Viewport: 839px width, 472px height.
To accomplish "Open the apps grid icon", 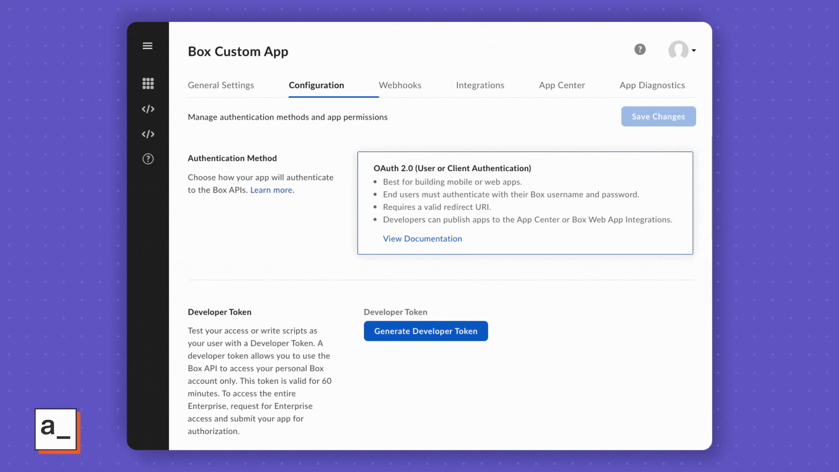I will (x=148, y=83).
